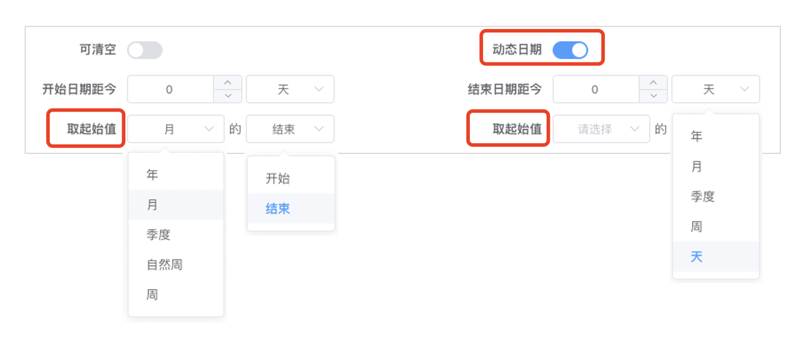The height and width of the screenshot is (348, 811).
Task: Open the 请选择 dropdown beside right 取起始值
Action: click(601, 129)
